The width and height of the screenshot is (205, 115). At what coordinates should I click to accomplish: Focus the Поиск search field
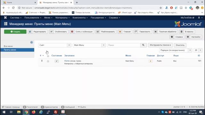(x=124, y=45)
